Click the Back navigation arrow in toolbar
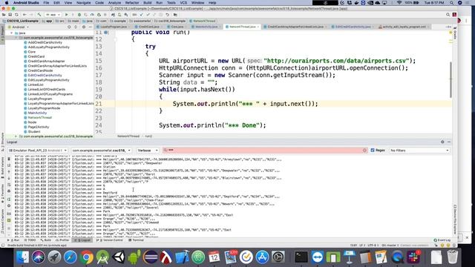Viewport: 475px width, 267px height. click(24, 15)
